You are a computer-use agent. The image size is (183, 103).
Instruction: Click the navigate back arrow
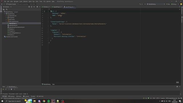click(x=2, y=4)
